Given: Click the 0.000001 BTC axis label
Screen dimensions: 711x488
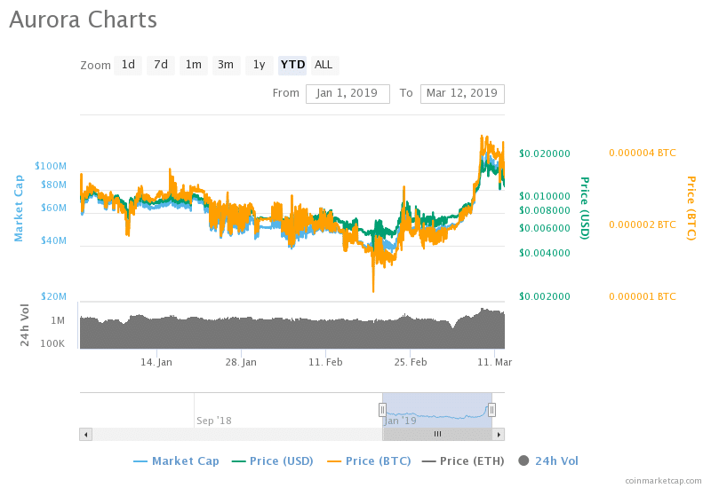Looking at the screenshot, I should pos(643,297).
